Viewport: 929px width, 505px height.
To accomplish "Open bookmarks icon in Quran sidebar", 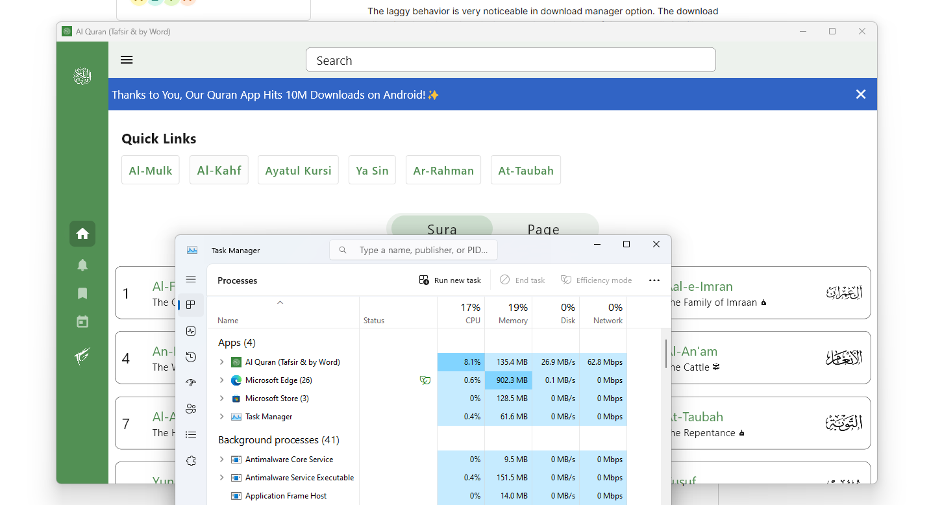I will pyautogui.click(x=82, y=293).
